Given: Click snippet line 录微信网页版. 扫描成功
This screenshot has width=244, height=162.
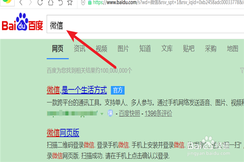Looking at the screenshot, I should 108,156.
